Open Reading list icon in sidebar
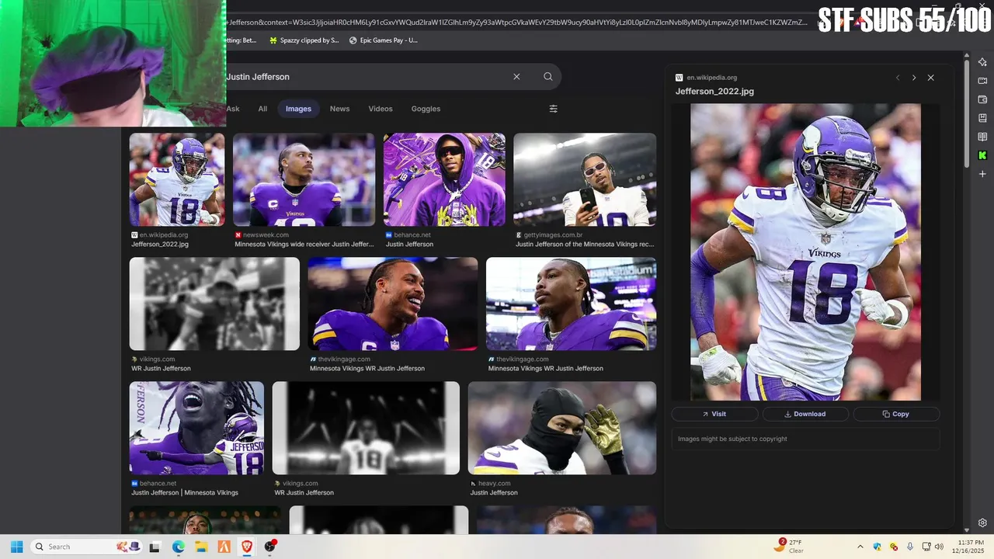 click(x=982, y=137)
